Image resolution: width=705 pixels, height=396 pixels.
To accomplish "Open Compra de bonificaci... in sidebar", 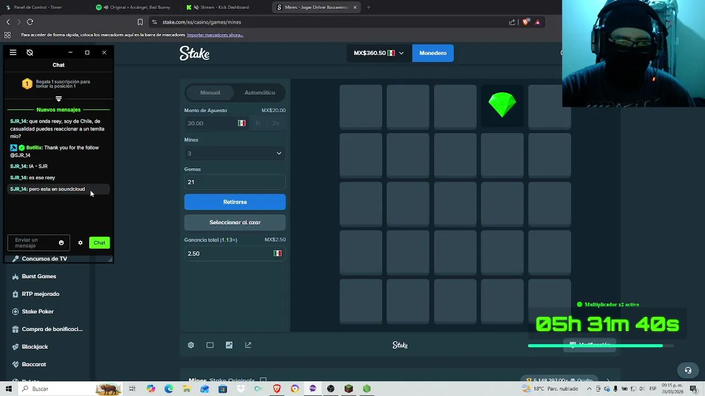I will (x=52, y=329).
